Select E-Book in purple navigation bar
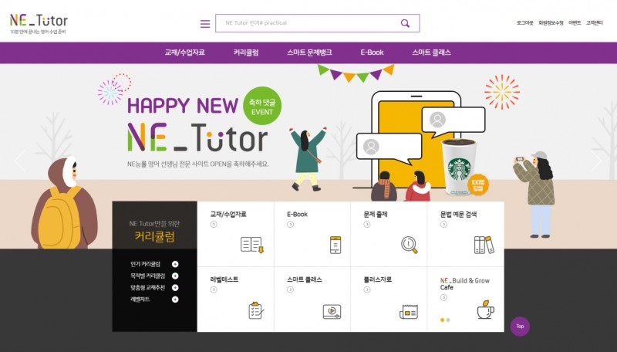Image resolution: width=617 pixels, height=352 pixels. click(372, 52)
